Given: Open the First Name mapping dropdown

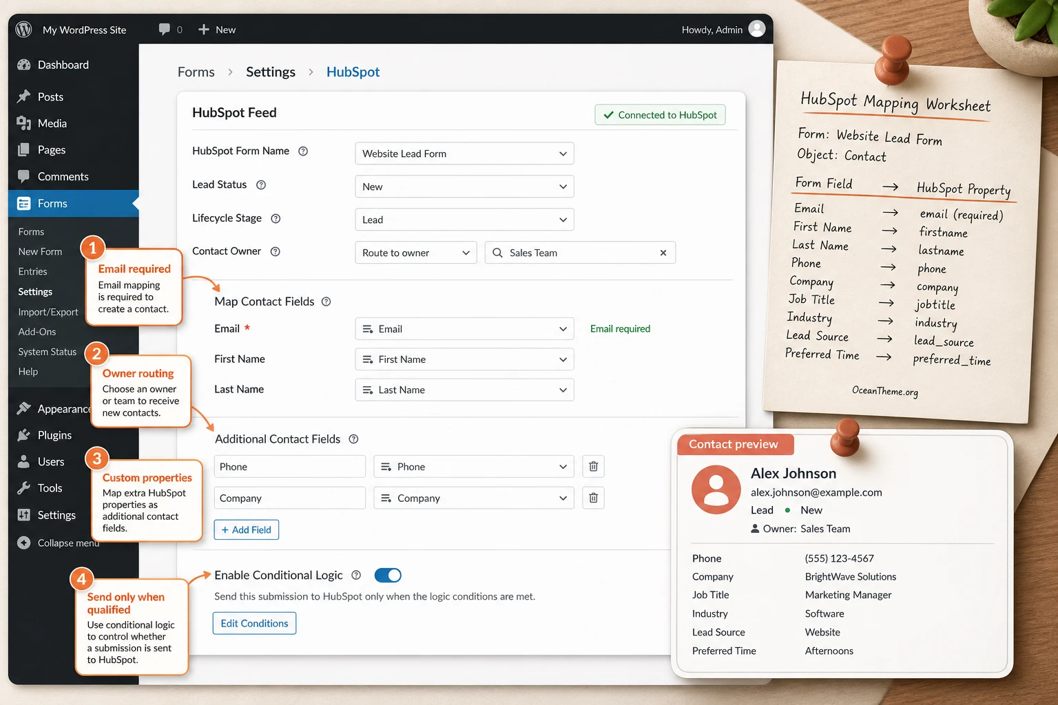Looking at the screenshot, I should pos(464,359).
